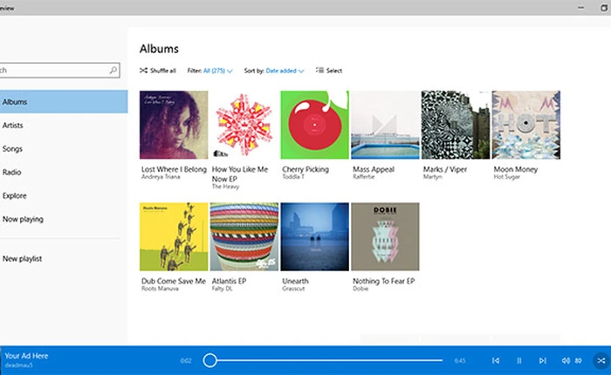Click artist name 'Toddla T'

[x=293, y=177]
